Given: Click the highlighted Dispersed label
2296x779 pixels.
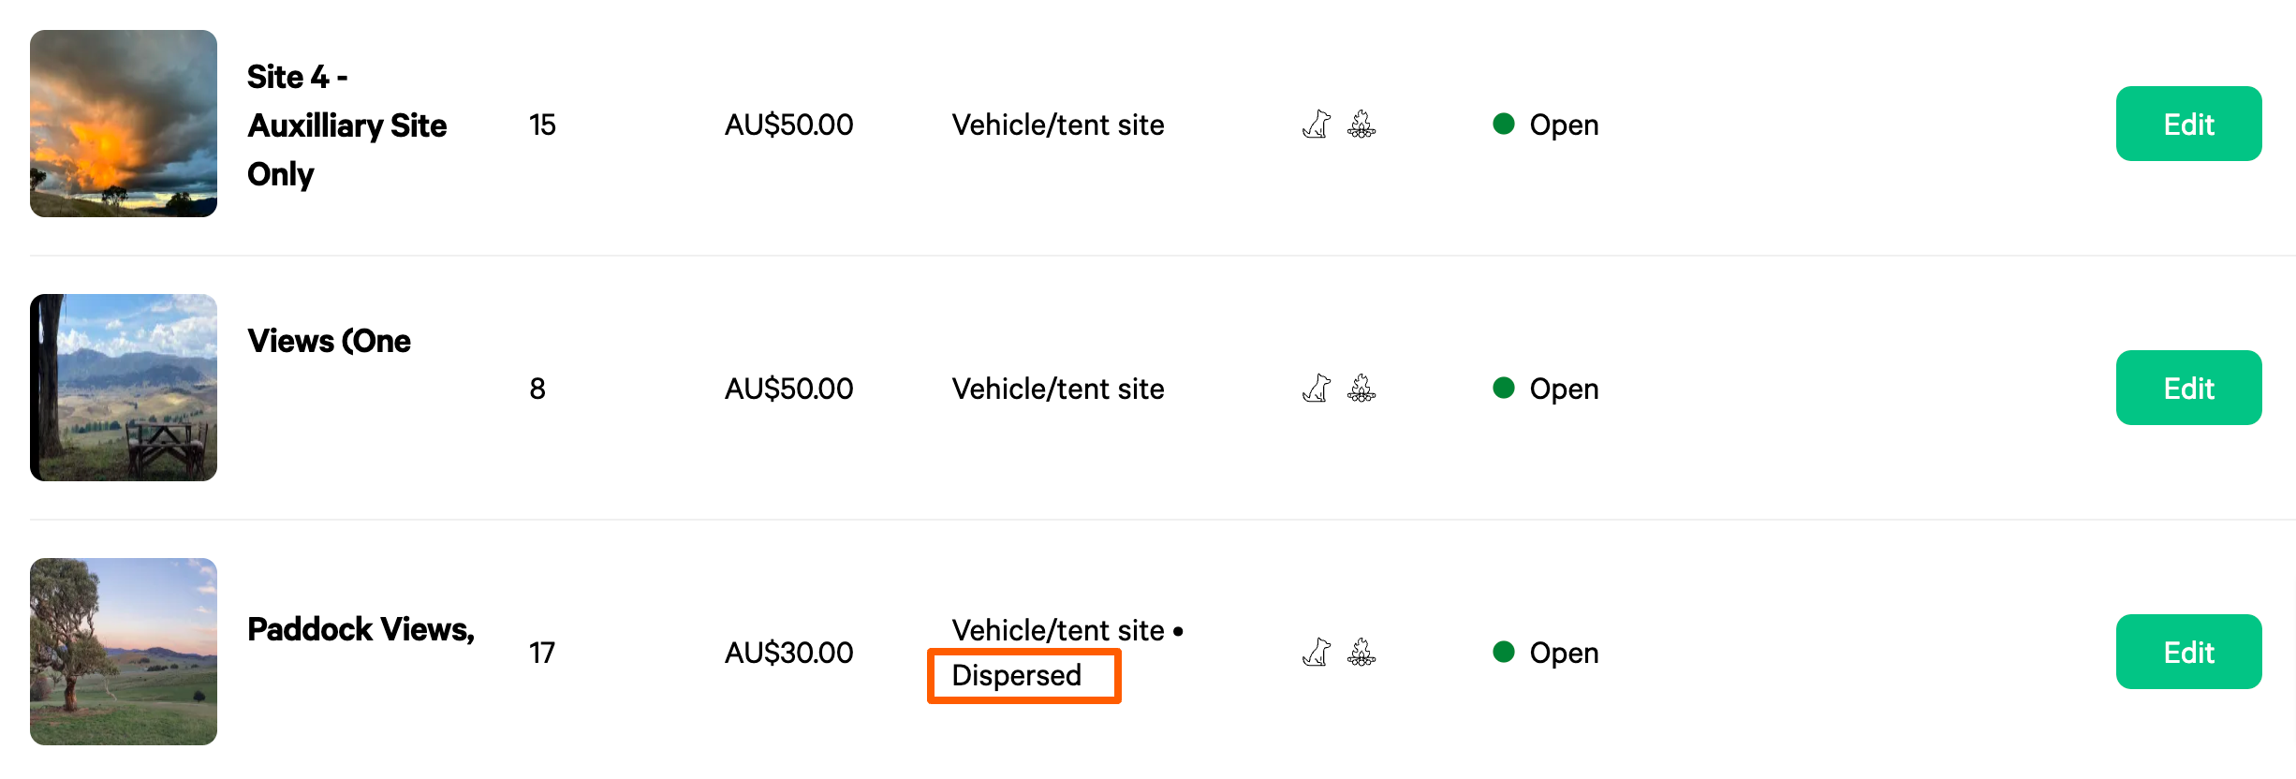Looking at the screenshot, I should (x=1017, y=675).
